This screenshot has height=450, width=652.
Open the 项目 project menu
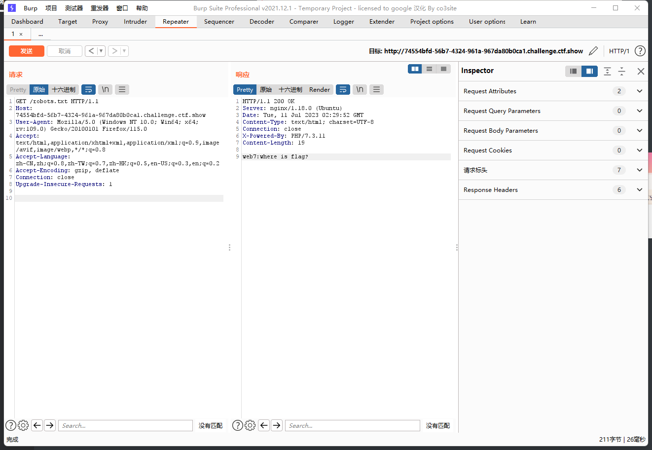pos(51,8)
